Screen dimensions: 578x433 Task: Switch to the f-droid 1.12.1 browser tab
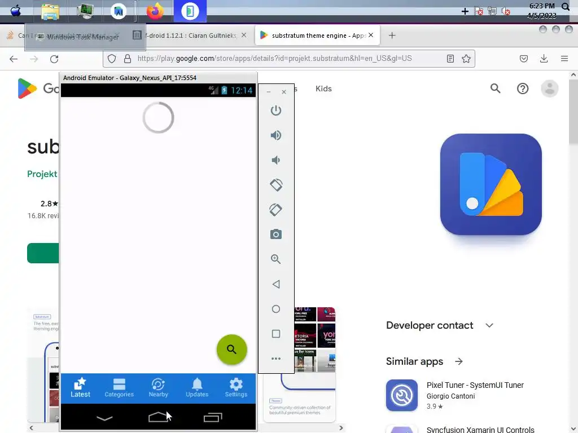tap(190, 36)
